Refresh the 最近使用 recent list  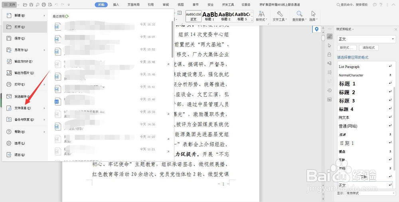tap(67, 16)
